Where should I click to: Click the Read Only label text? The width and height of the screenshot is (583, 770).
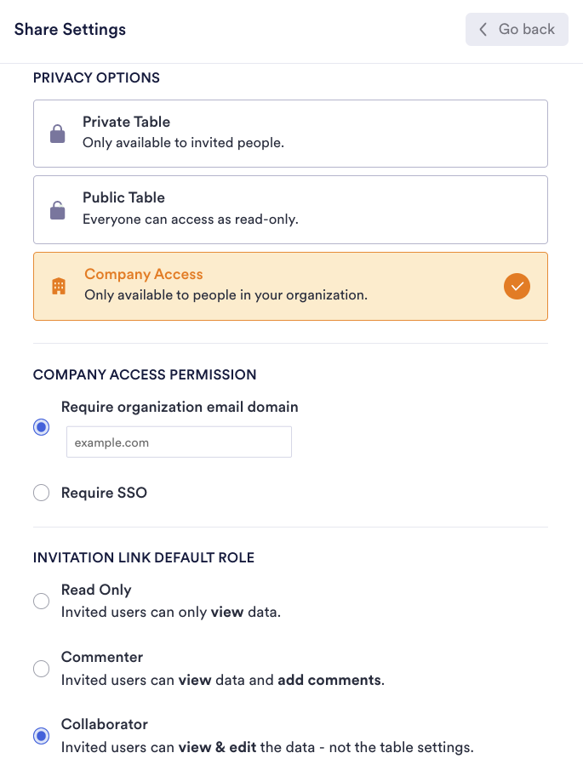96,590
